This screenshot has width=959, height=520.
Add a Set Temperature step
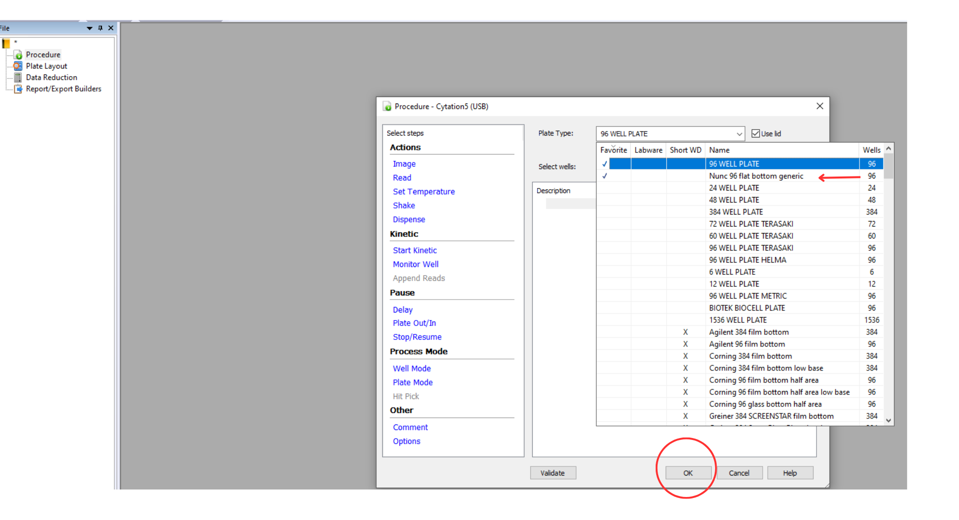point(423,191)
